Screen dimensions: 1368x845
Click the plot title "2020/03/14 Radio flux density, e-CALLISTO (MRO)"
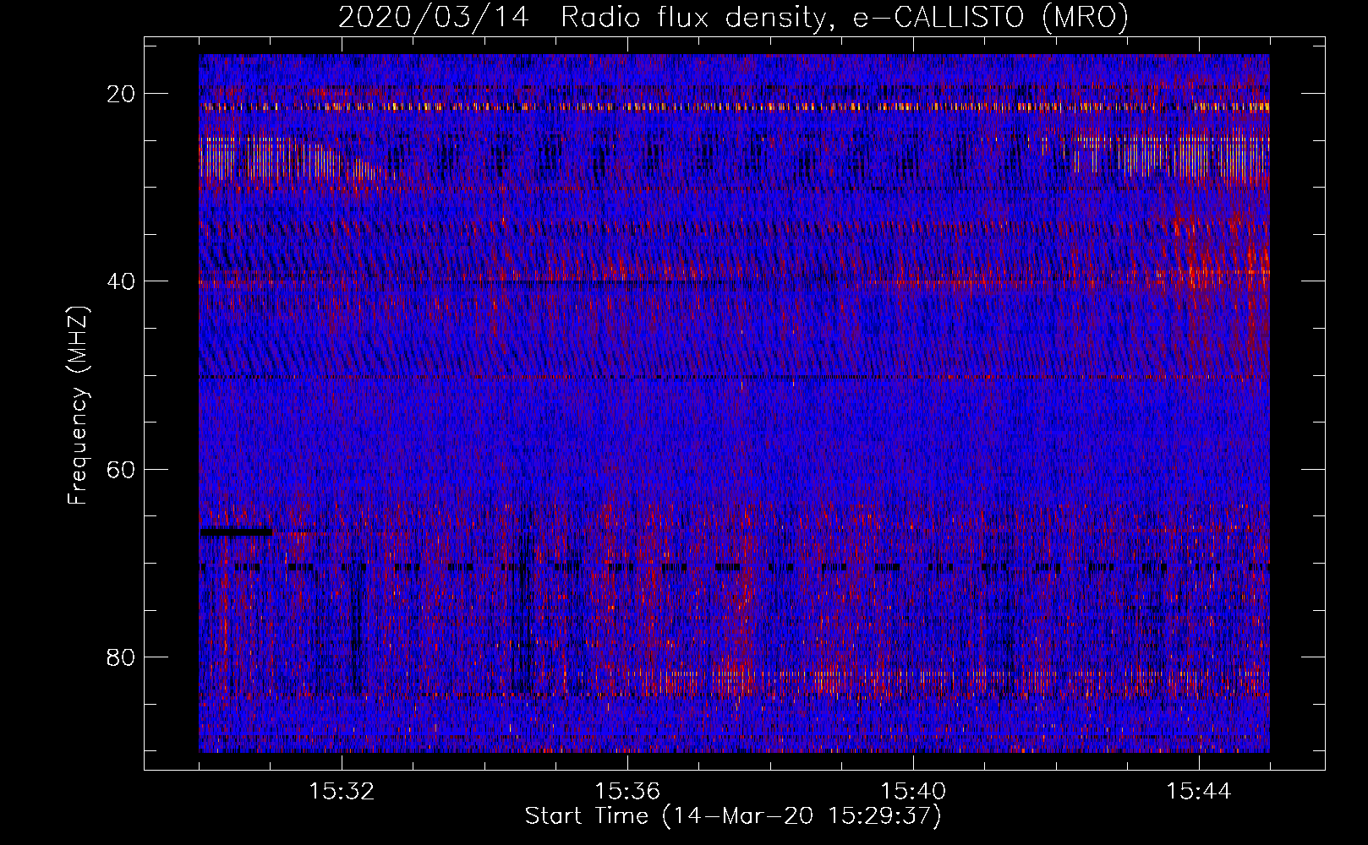(x=733, y=17)
